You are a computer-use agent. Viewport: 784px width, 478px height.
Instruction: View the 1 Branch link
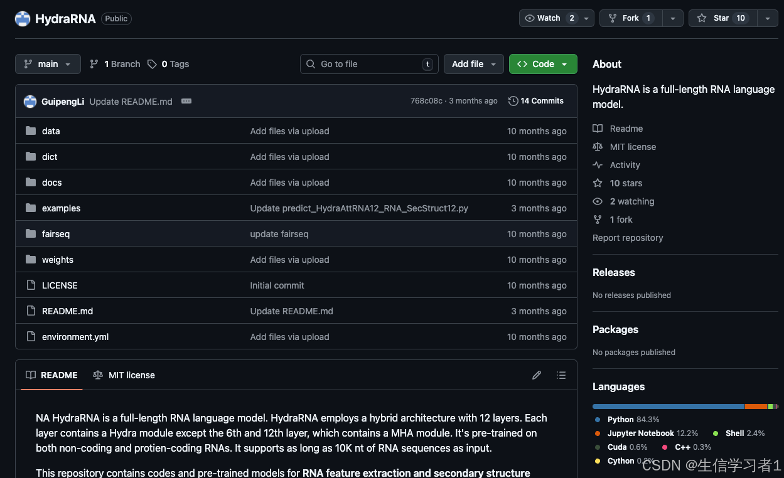[115, 64]
